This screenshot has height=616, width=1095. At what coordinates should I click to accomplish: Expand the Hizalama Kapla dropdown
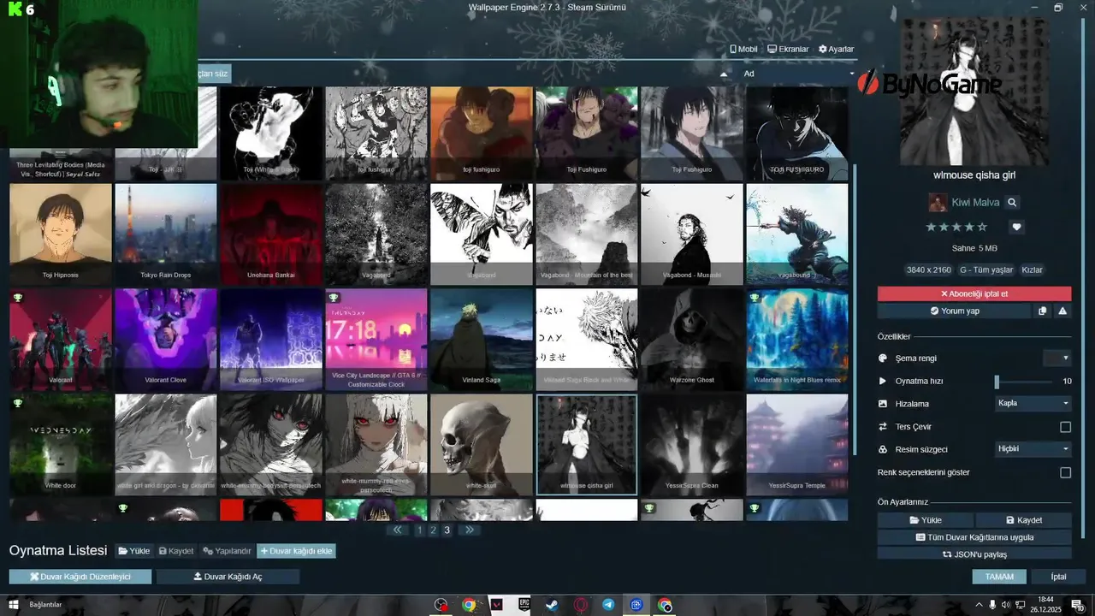tap(1033, 403)
